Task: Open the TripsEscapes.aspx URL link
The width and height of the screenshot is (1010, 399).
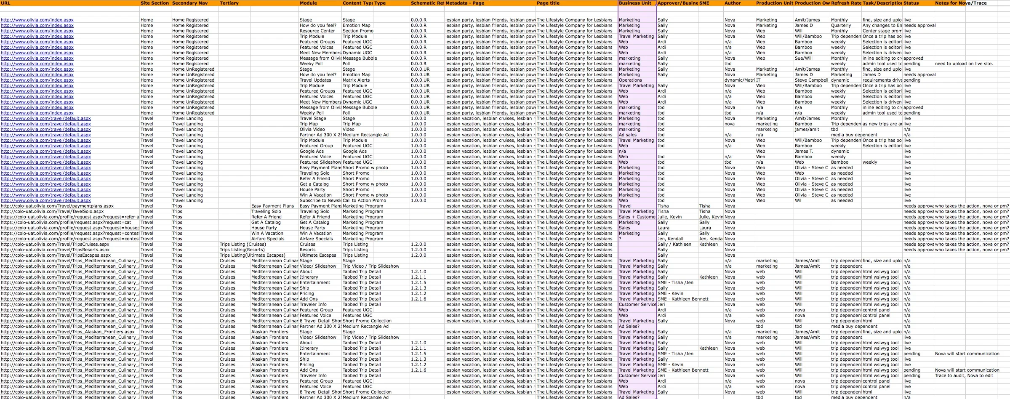Action: tap(56, 255)
